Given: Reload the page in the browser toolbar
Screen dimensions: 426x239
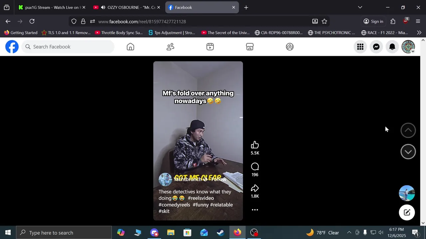Looking at the screenshot, I should click(32, 21).
